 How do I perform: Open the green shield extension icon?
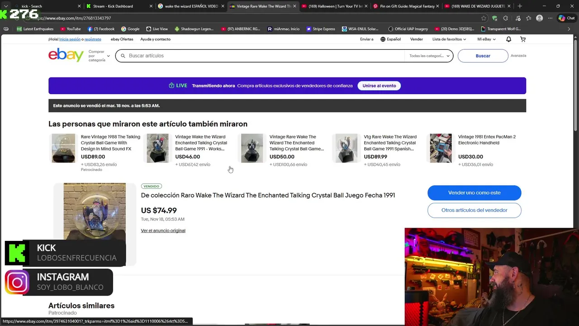[x=494, y=18]
